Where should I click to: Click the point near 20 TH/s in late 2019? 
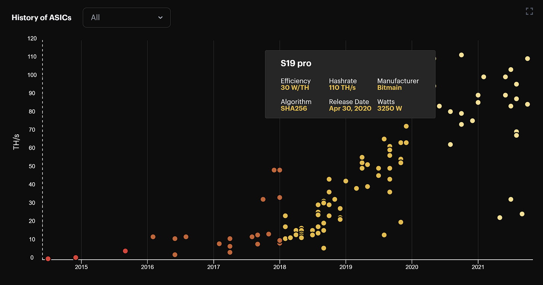coord(401,222)
